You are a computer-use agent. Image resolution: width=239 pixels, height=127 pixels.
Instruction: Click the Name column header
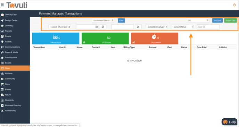80,47
